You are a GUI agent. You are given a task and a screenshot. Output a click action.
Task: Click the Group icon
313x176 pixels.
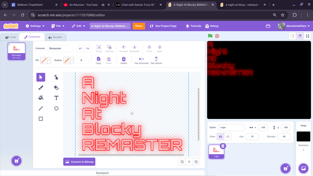(99, 48)
